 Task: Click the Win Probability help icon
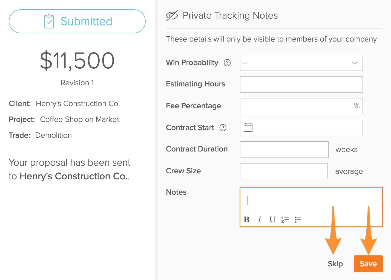(227, 63)
